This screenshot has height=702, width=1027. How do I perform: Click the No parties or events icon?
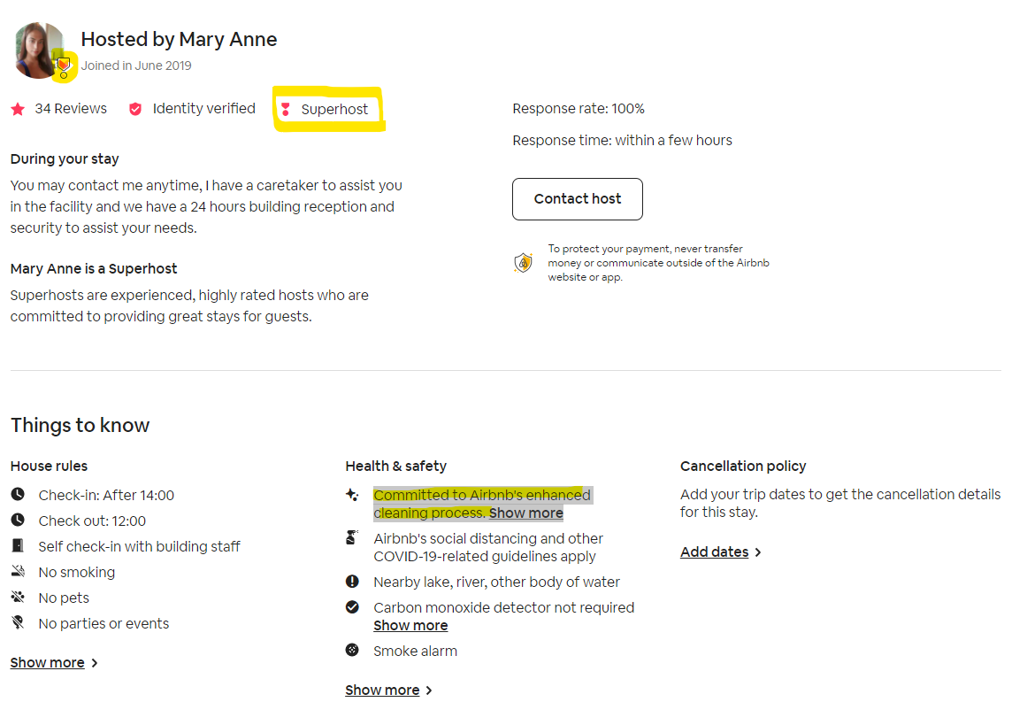[18, 622]
